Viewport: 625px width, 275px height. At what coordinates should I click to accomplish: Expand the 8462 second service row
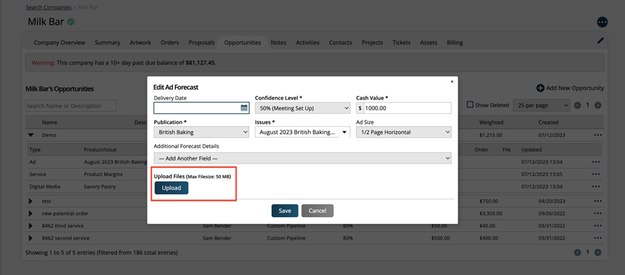pos(31,238)
